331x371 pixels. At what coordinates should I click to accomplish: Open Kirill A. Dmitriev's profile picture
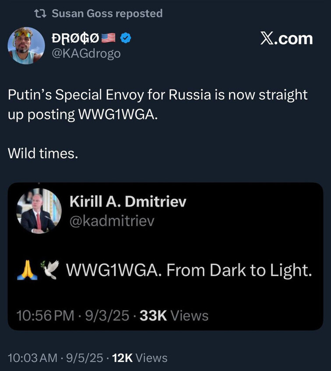tap(39, 211)
